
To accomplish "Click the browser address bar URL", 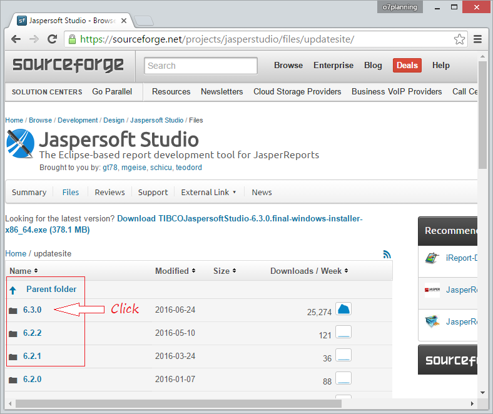I will [x=217, y=39].
